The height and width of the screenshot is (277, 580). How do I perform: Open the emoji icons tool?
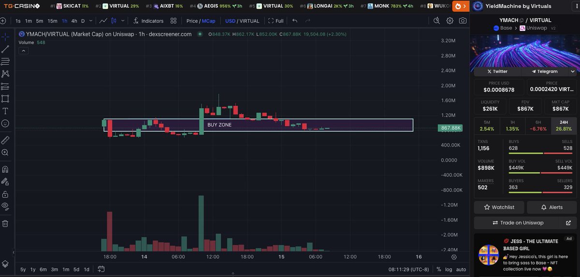coord(5,124)
